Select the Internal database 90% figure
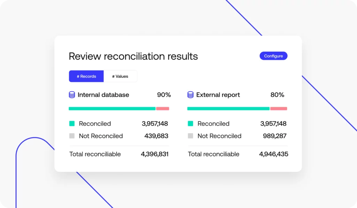 click(x=164, y=95)
